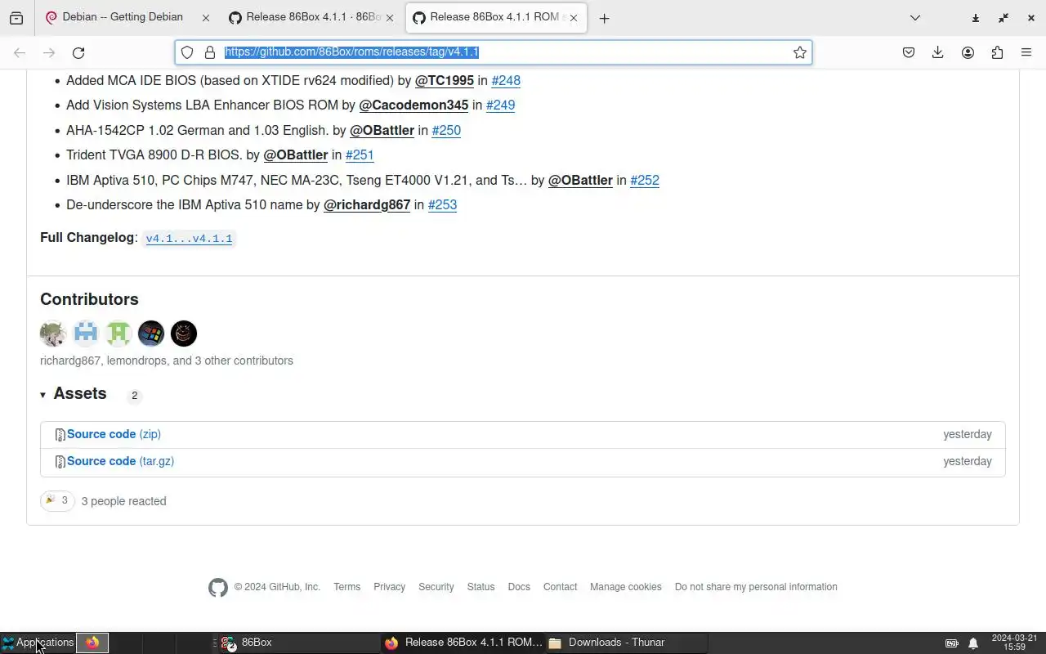Open pull request #248
This screenshot has height=654, width=1046.
(x=506, y=80)
